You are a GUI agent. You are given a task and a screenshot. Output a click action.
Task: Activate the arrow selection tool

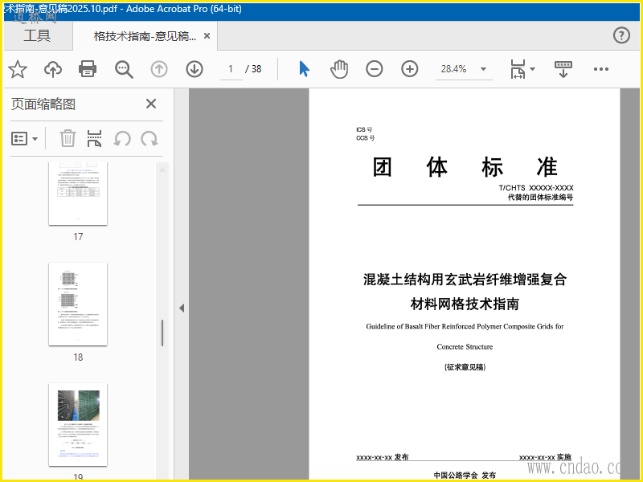pyautogui.click(x=304, y=69)
